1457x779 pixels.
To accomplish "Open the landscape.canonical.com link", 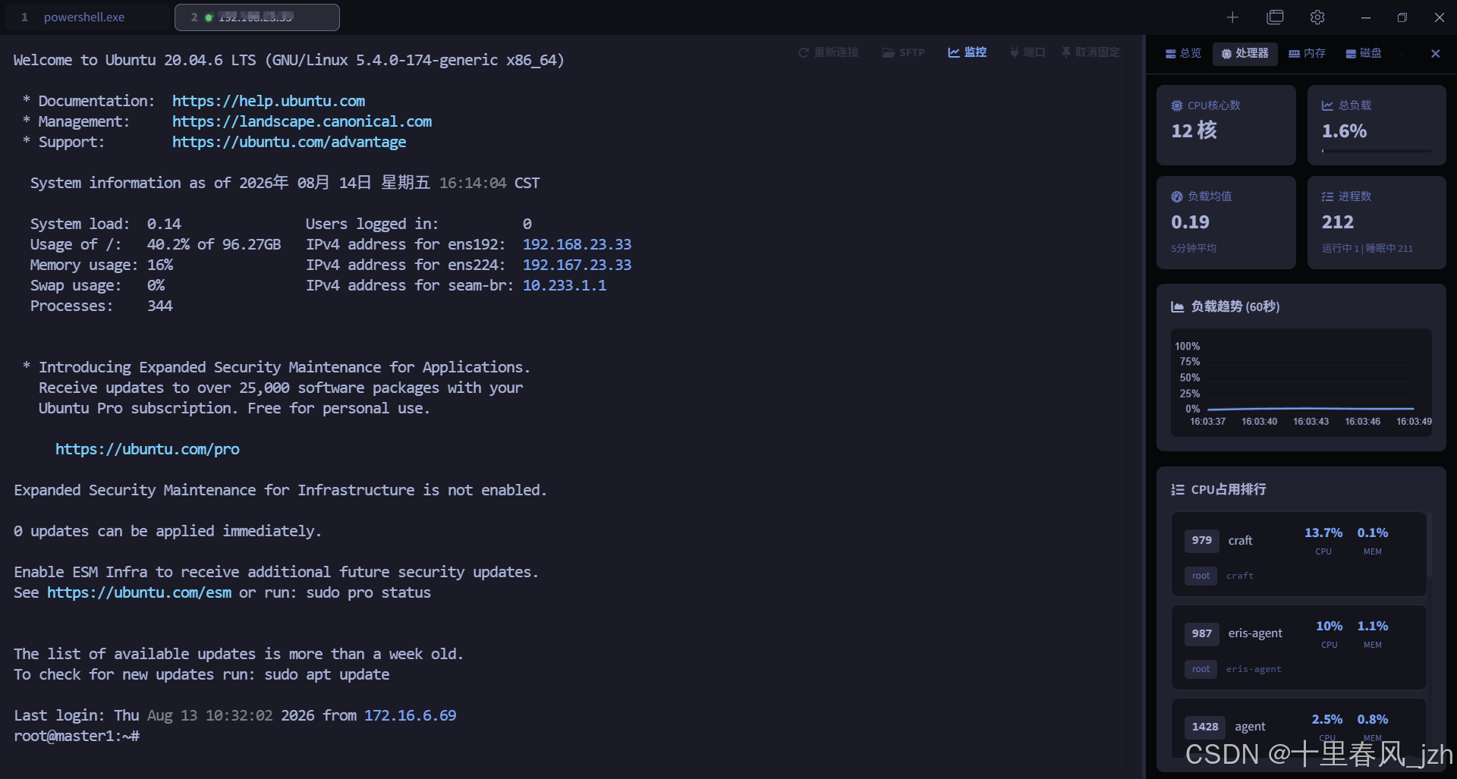I will 302,121.
